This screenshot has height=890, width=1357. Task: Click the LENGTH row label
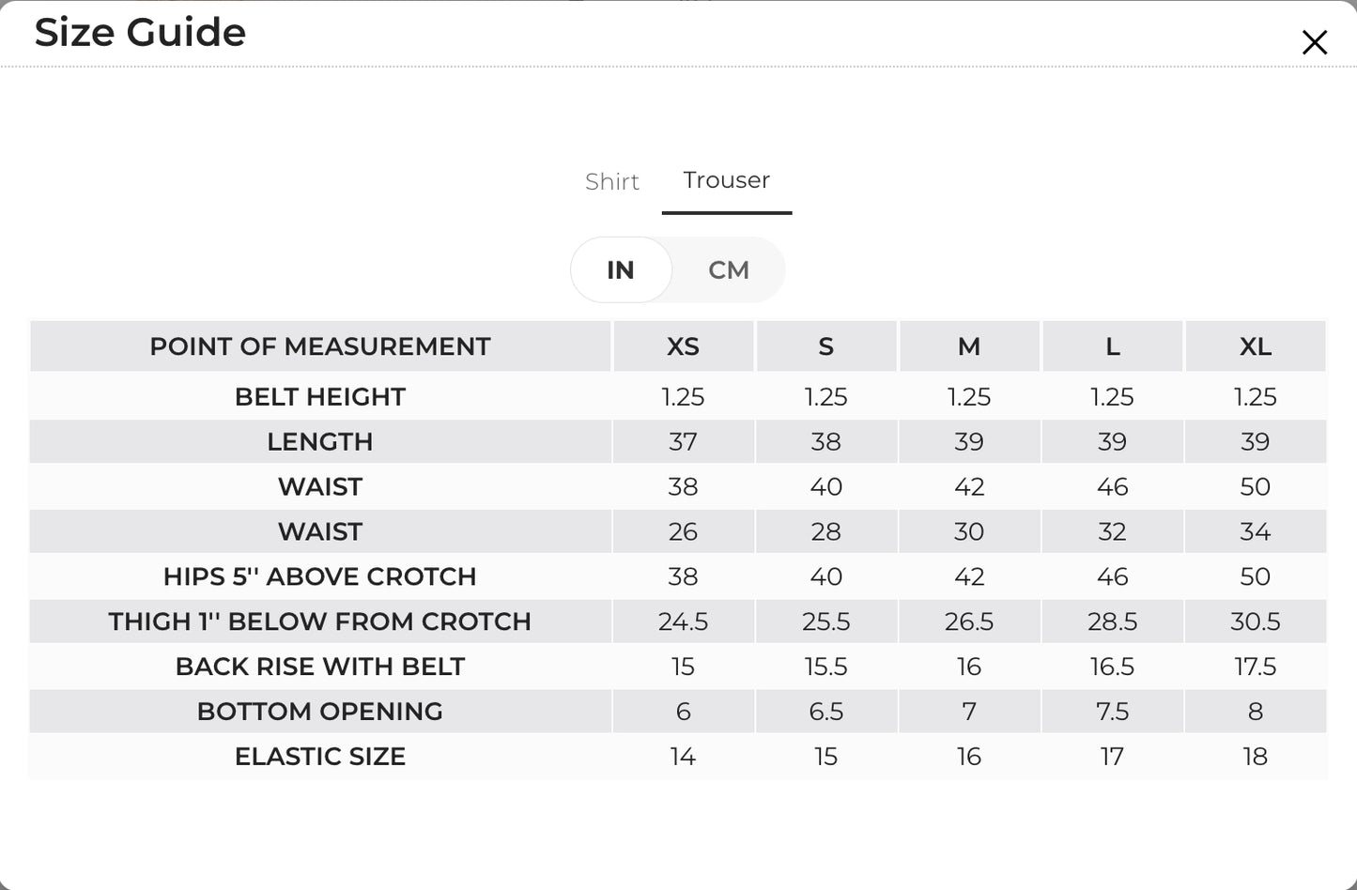pyautogui.click(x=320, y=442)
